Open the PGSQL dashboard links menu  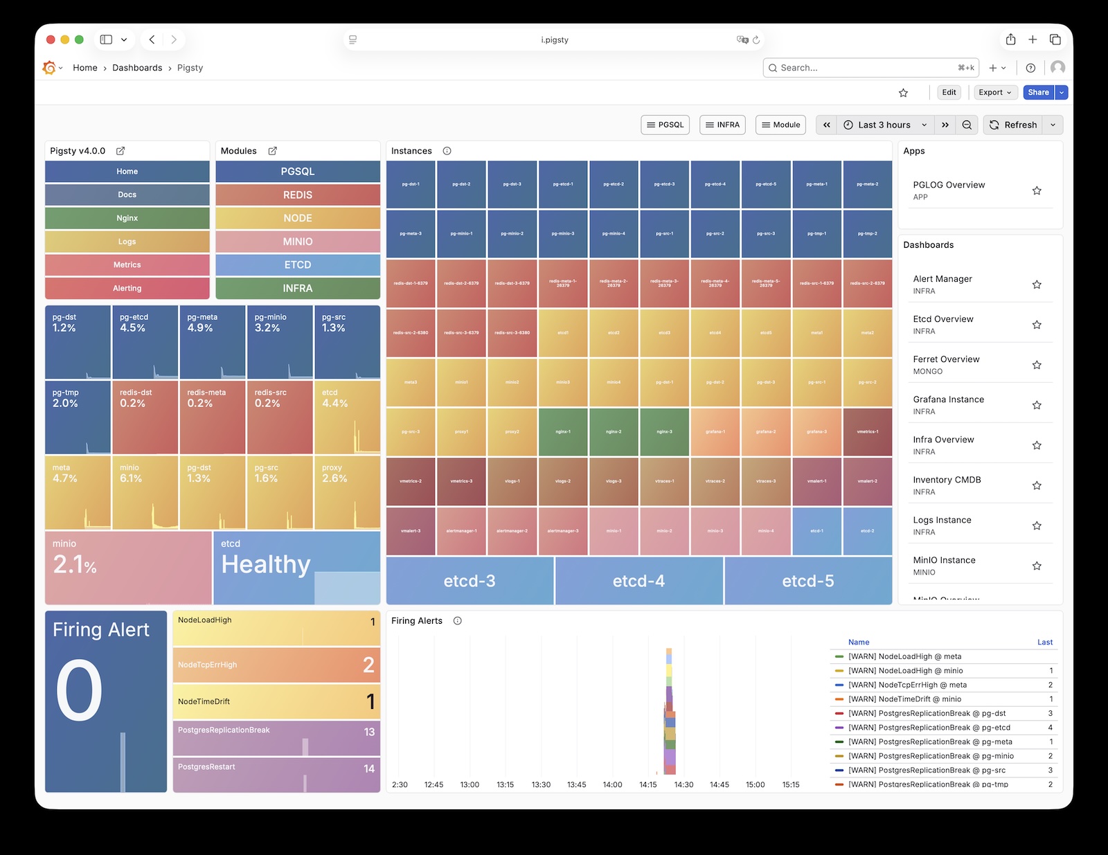pos(665,125)
